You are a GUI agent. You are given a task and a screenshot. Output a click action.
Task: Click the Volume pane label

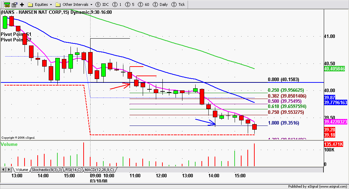(9, 145)
